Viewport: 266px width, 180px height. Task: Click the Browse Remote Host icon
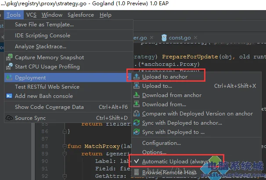click(x=137, y=172)
